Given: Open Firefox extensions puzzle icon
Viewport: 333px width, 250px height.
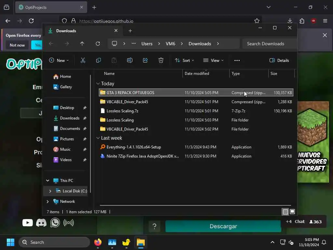Looking at the screenshot, I should point(302,21).
